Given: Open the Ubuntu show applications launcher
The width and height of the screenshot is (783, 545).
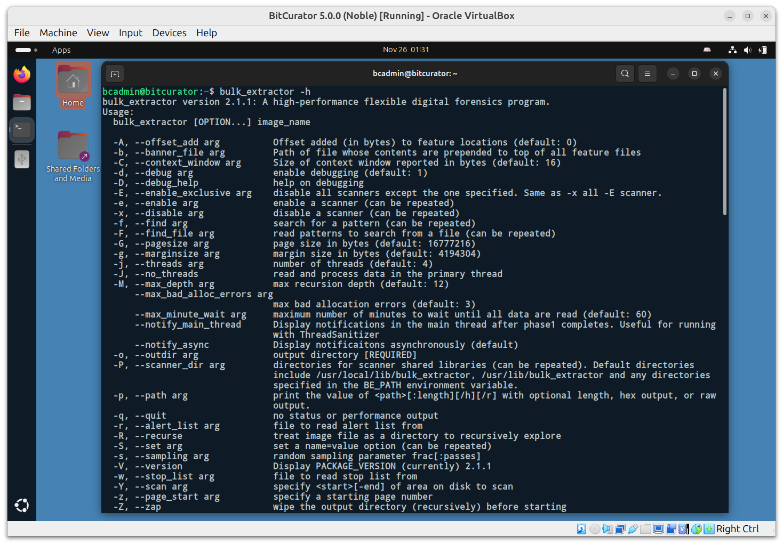Looking at the screenshot, I should pos(22,505).
